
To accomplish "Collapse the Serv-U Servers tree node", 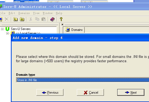I will click(x=2, y=29).
